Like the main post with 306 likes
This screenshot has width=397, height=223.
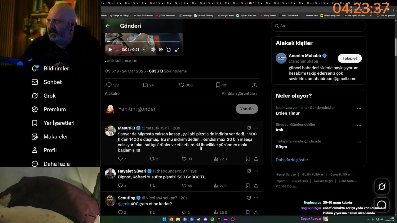click(186, 85)
